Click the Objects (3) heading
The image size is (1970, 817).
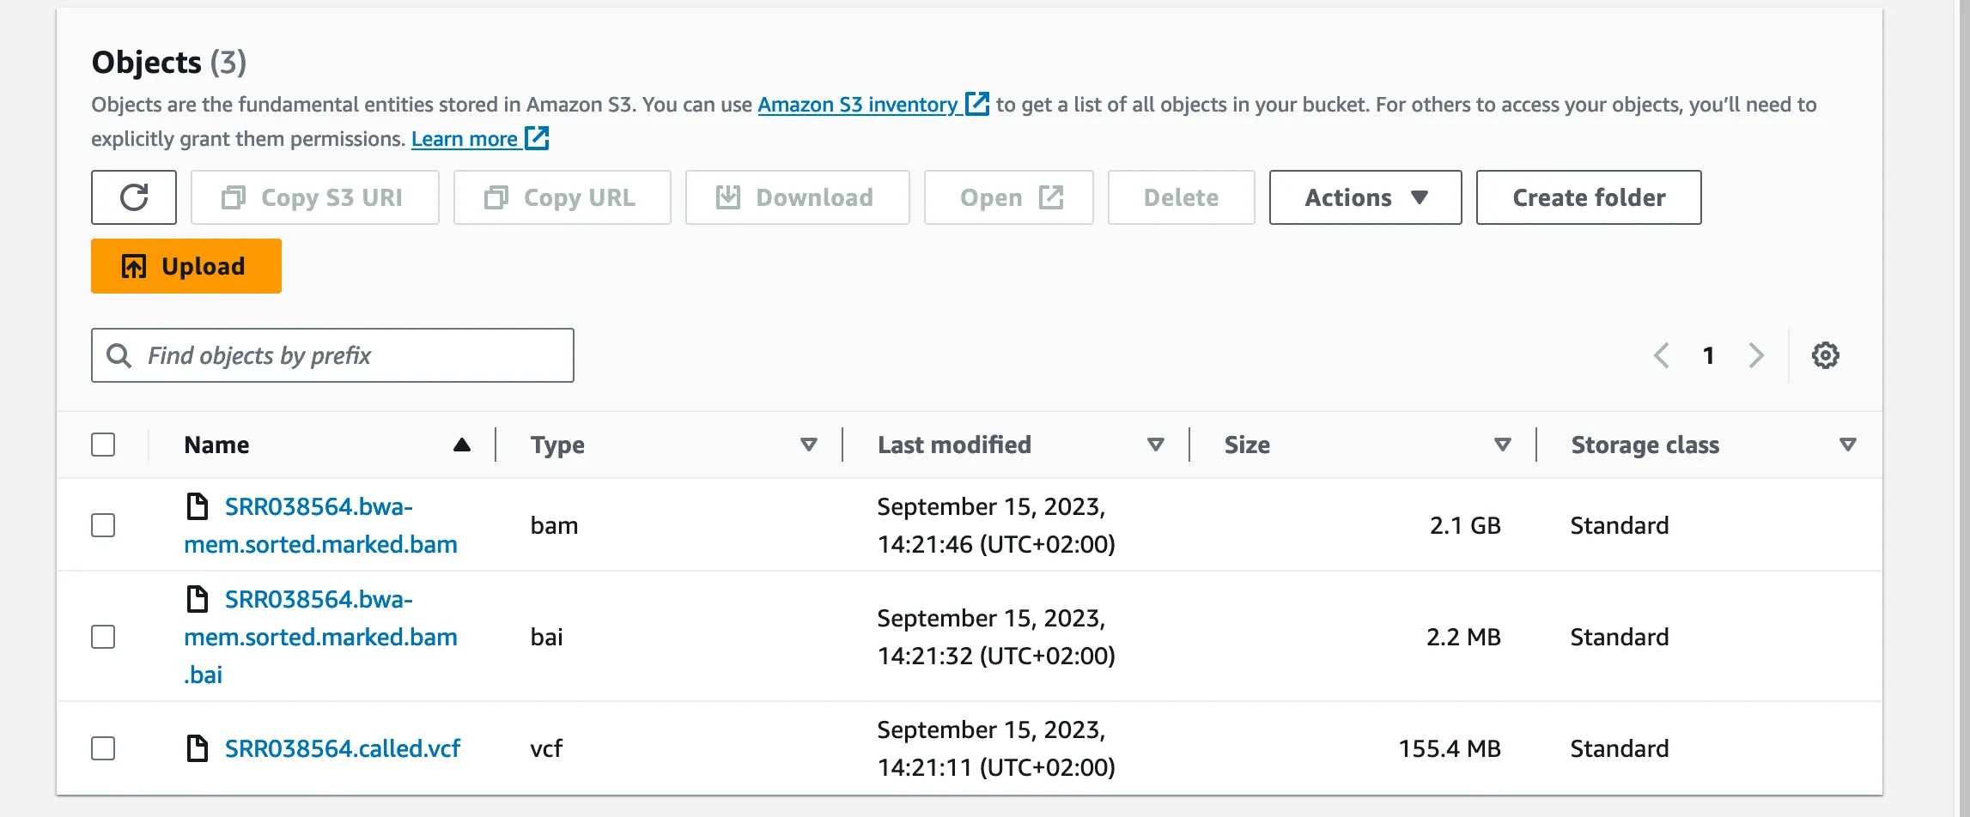(169, 62)
